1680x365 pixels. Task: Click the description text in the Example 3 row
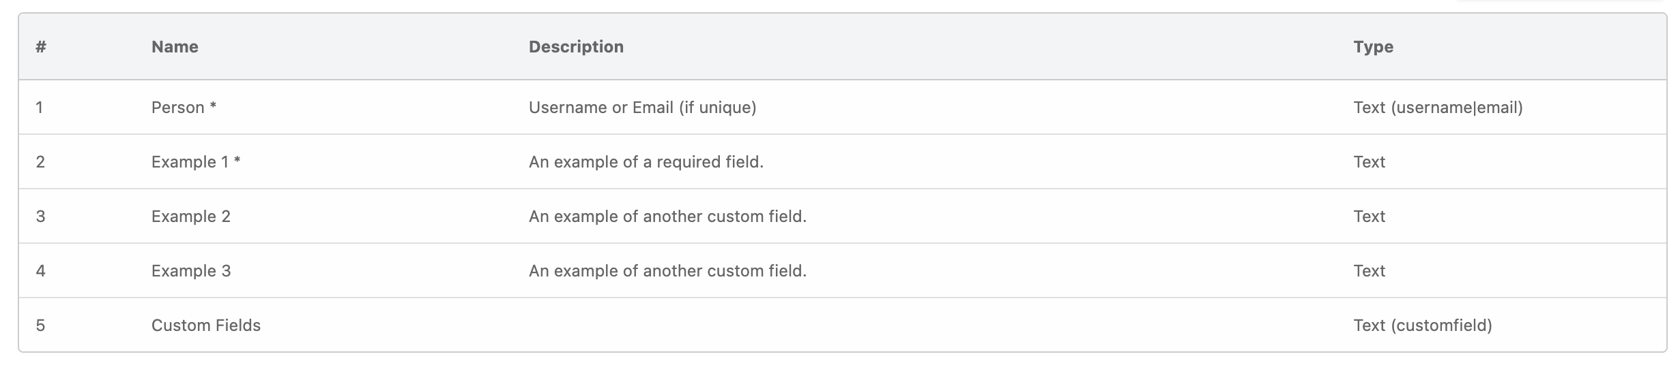pos(667,271)
